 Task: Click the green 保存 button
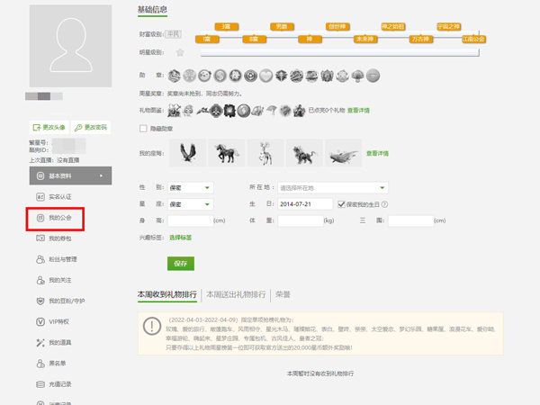tap(181, 264)
